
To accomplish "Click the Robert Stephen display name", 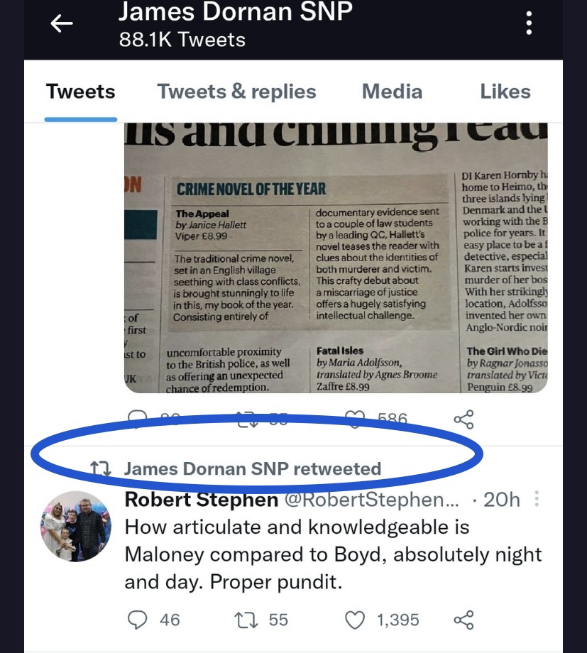I will point(201,500).
